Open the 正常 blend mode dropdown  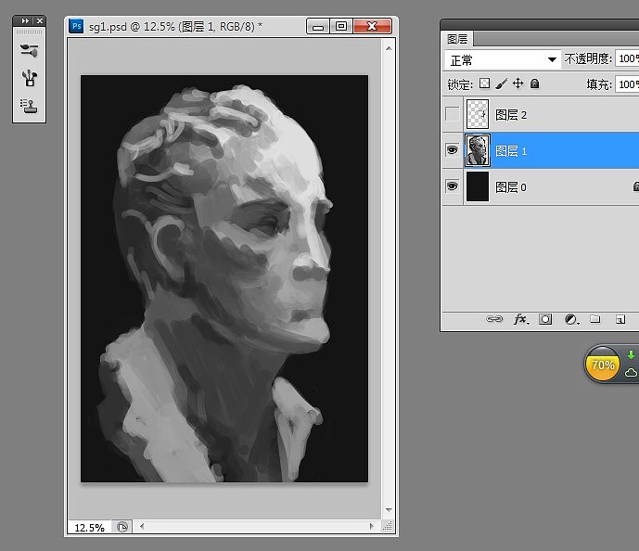(x=503, y=60)
